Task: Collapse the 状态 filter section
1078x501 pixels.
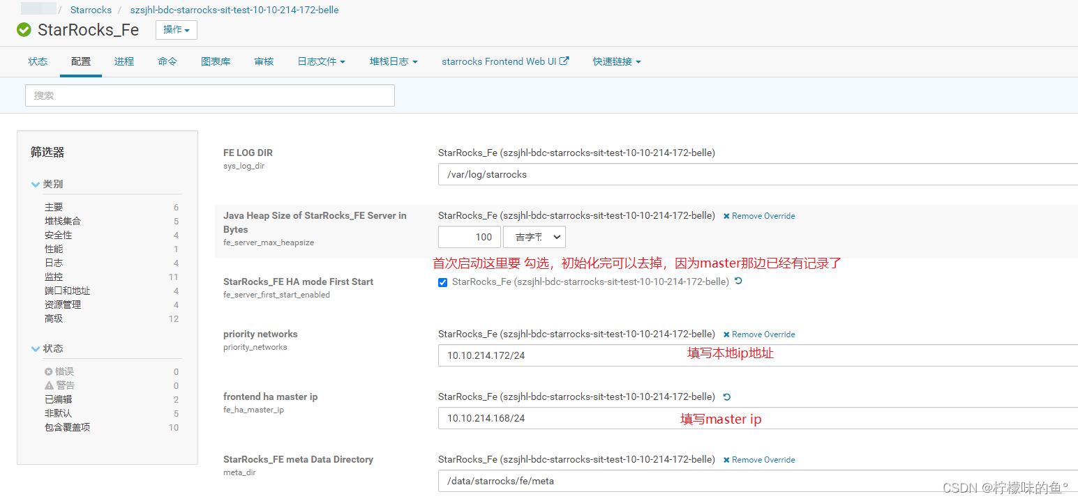Action: tap(47, 348)
